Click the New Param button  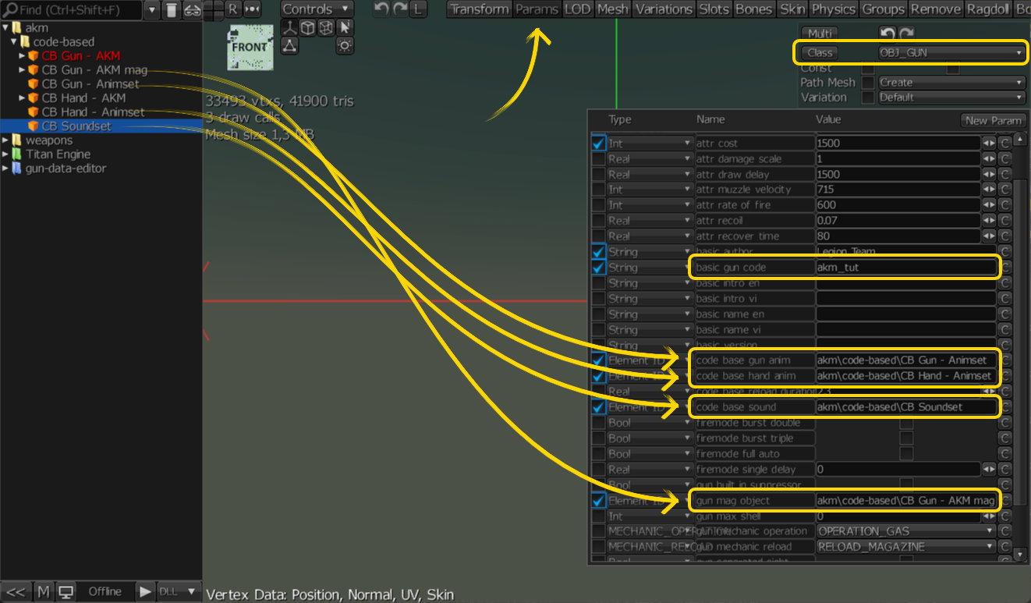992,120
